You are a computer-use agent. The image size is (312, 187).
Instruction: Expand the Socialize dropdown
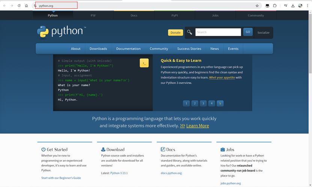(264, 33)
